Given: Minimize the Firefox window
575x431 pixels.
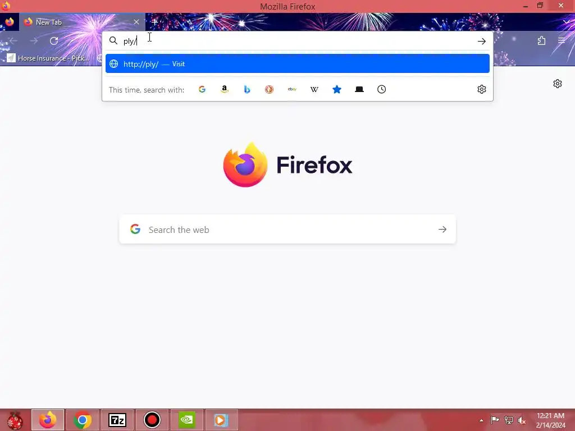Looking at the screenshot, I should (x=525, y=6).
